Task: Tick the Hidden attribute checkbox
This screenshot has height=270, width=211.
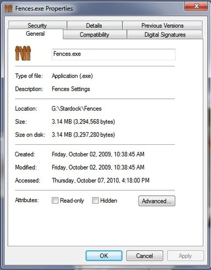Action: click(x=95, y=200)
